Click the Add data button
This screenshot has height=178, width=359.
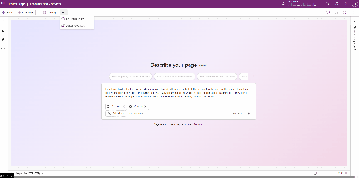[x=116, y=113]
